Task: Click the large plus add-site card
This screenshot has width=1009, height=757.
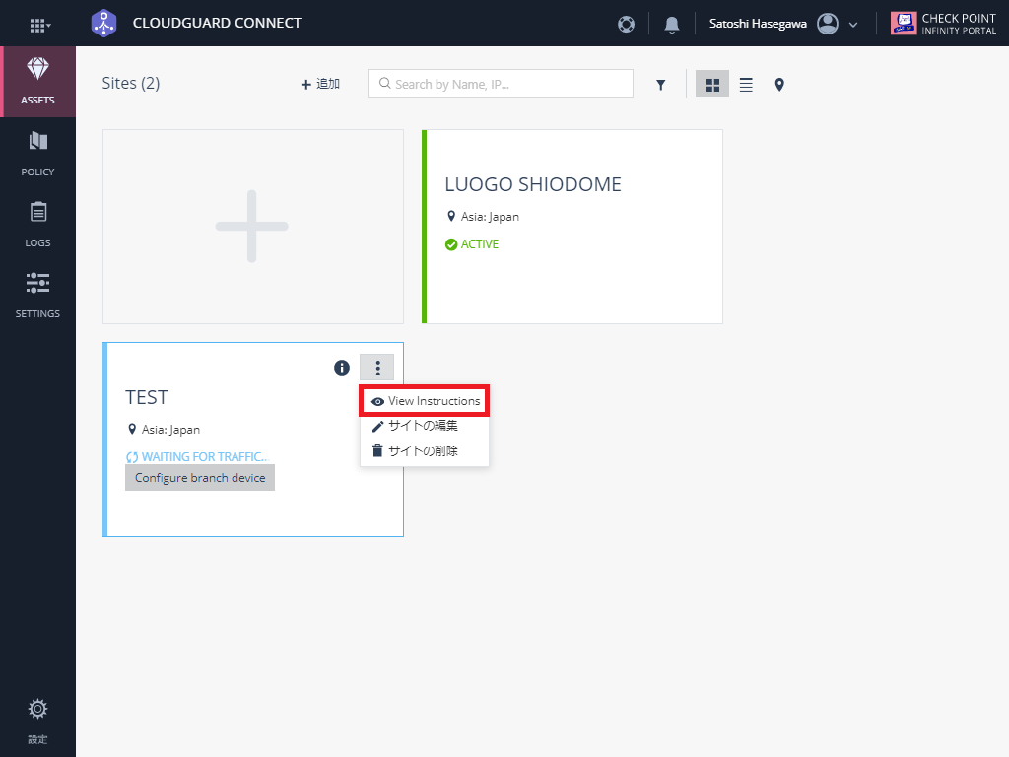Action: coord(253,227)
